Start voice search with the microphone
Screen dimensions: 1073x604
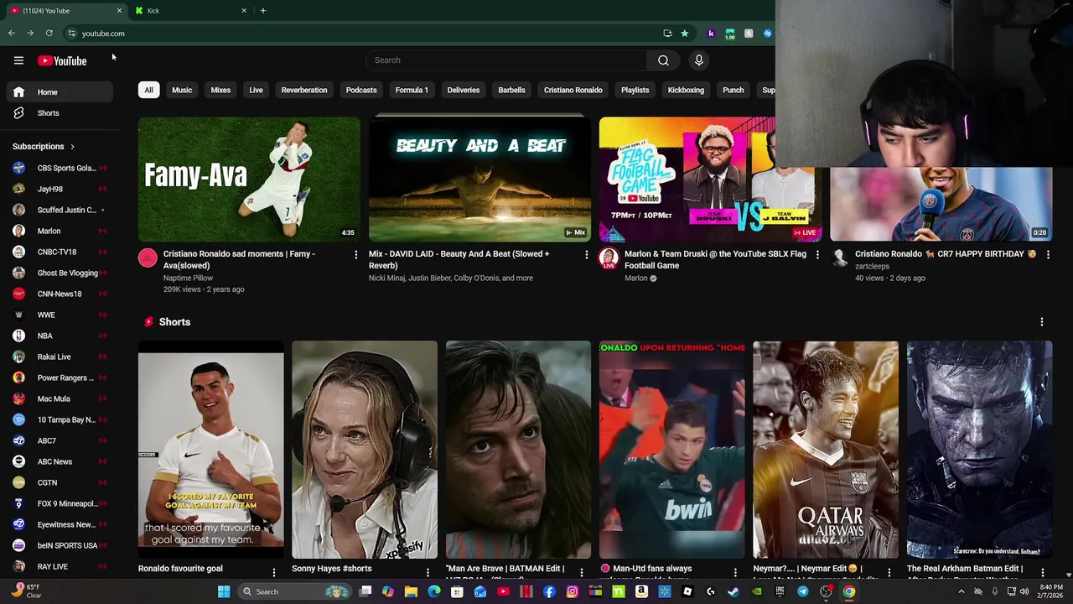pos(699,60)
